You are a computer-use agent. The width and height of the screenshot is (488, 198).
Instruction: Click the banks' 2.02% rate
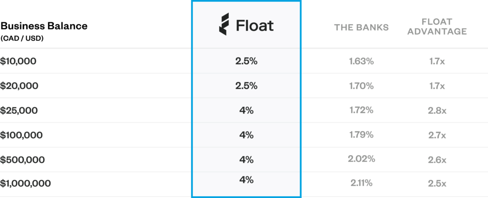click(361, 159)
